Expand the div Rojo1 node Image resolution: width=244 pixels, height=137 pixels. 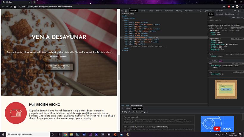pos(124,25)
